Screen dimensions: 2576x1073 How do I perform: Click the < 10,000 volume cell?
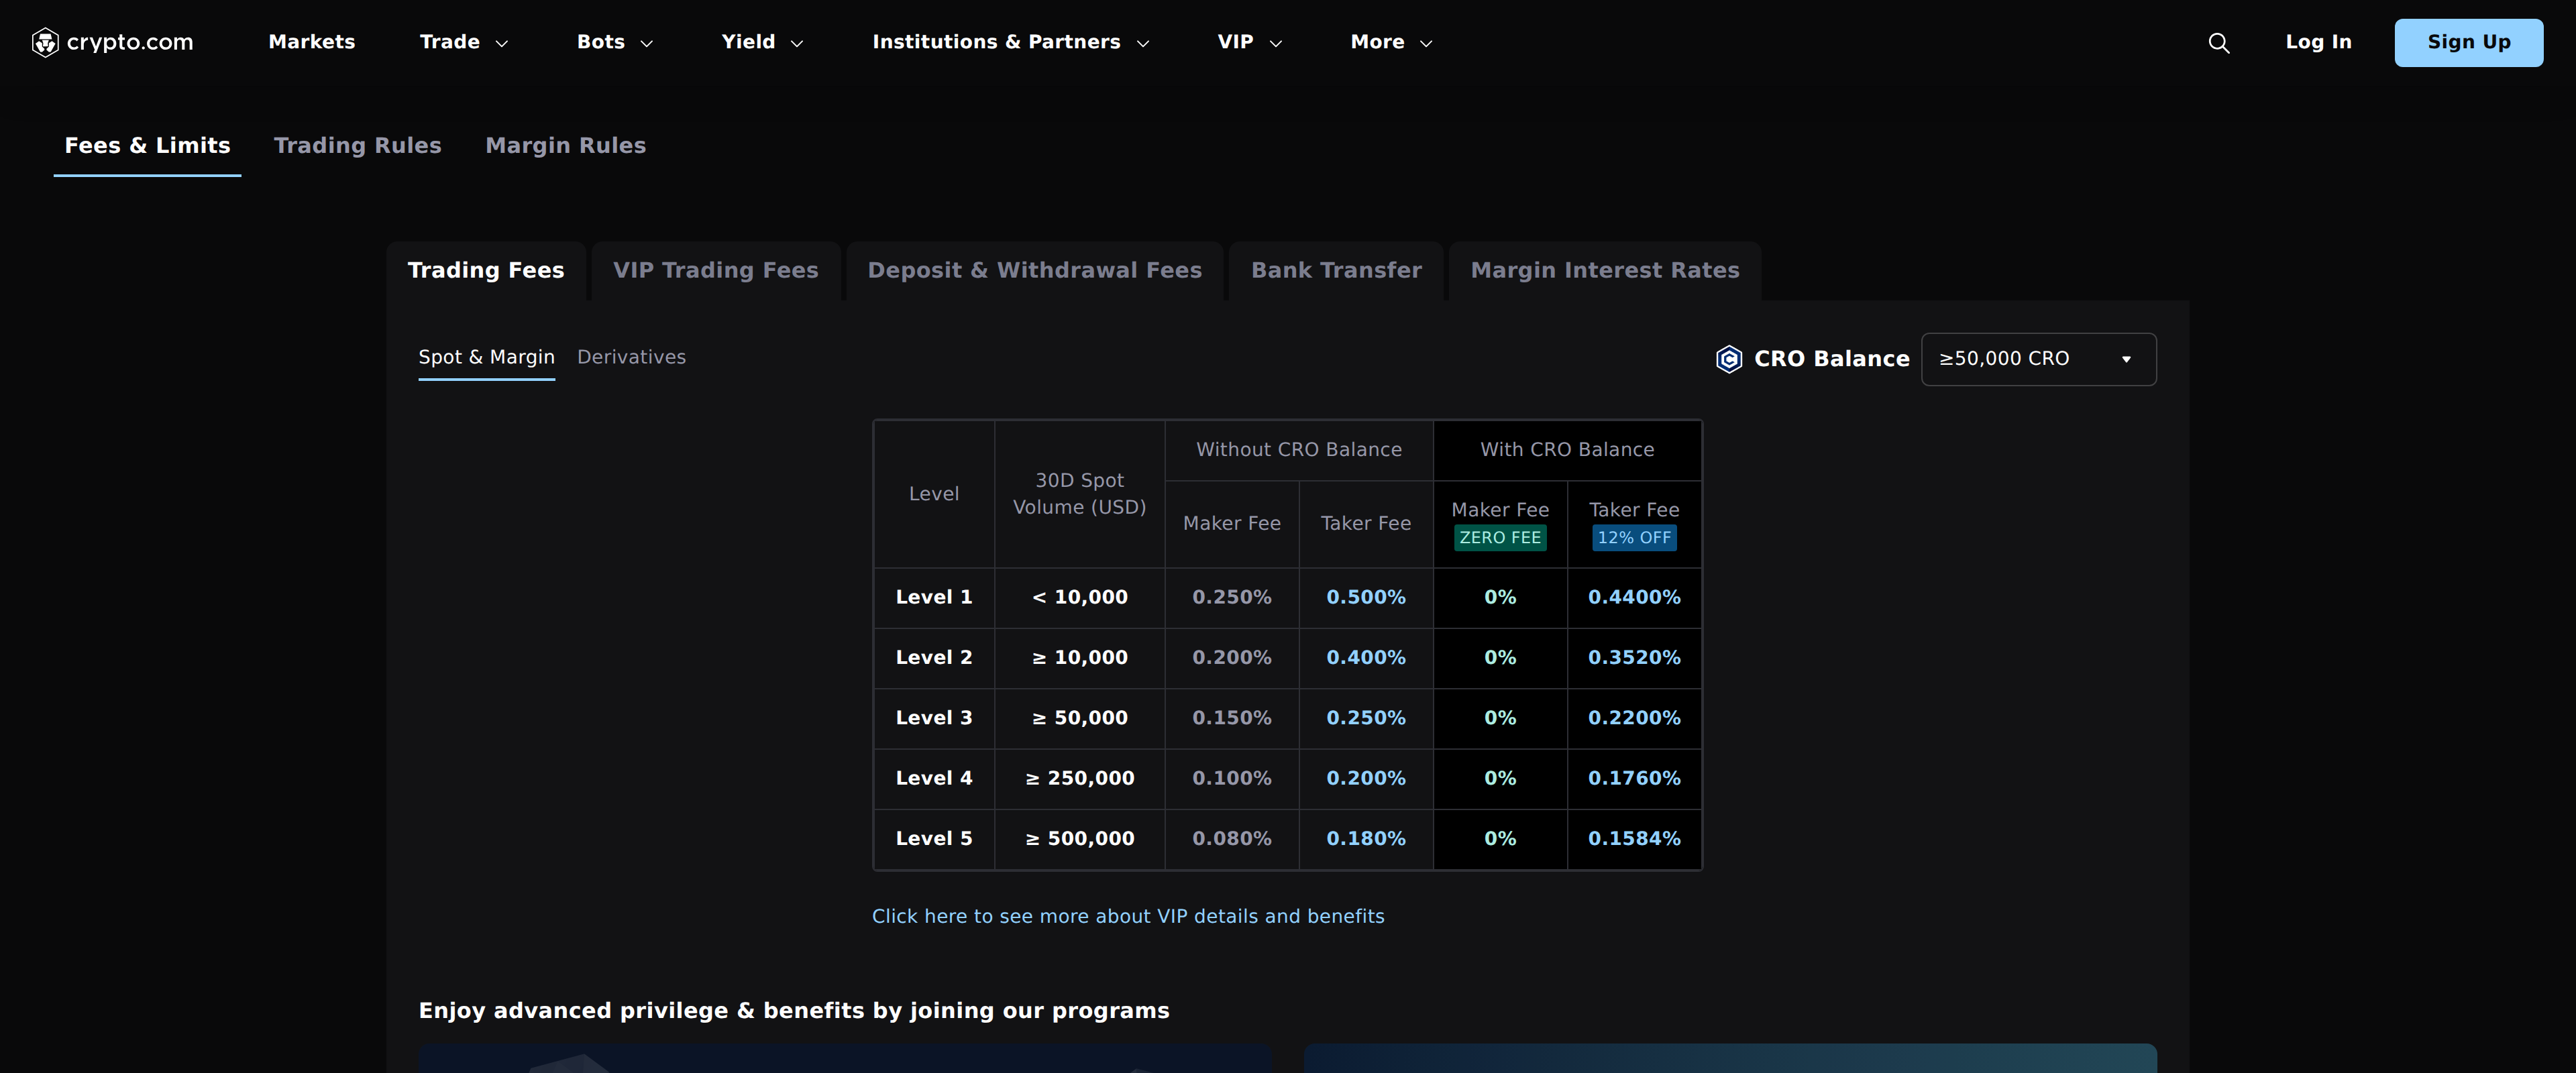[1080, 598]
